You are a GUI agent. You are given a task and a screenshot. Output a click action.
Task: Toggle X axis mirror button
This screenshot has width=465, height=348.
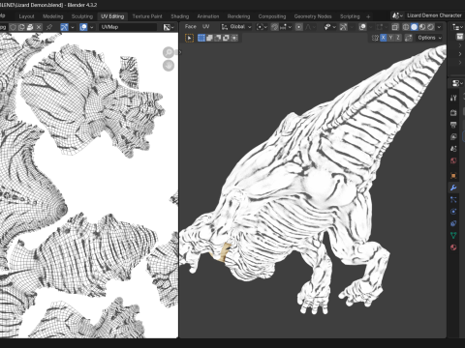point(383,38)
